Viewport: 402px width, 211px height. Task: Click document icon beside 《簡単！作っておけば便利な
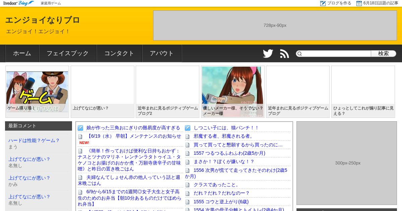(80, 151)
